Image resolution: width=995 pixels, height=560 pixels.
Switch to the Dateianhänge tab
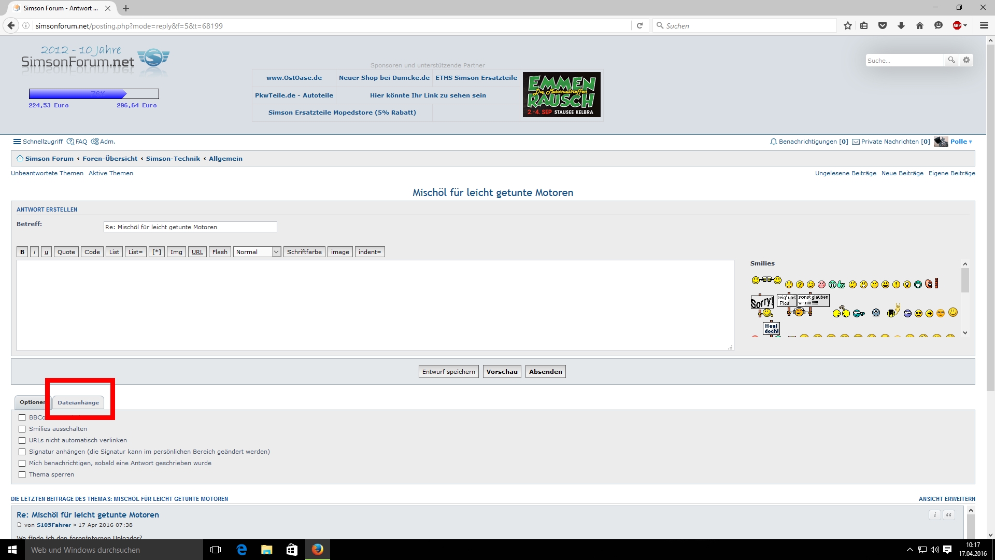point(78,402)
